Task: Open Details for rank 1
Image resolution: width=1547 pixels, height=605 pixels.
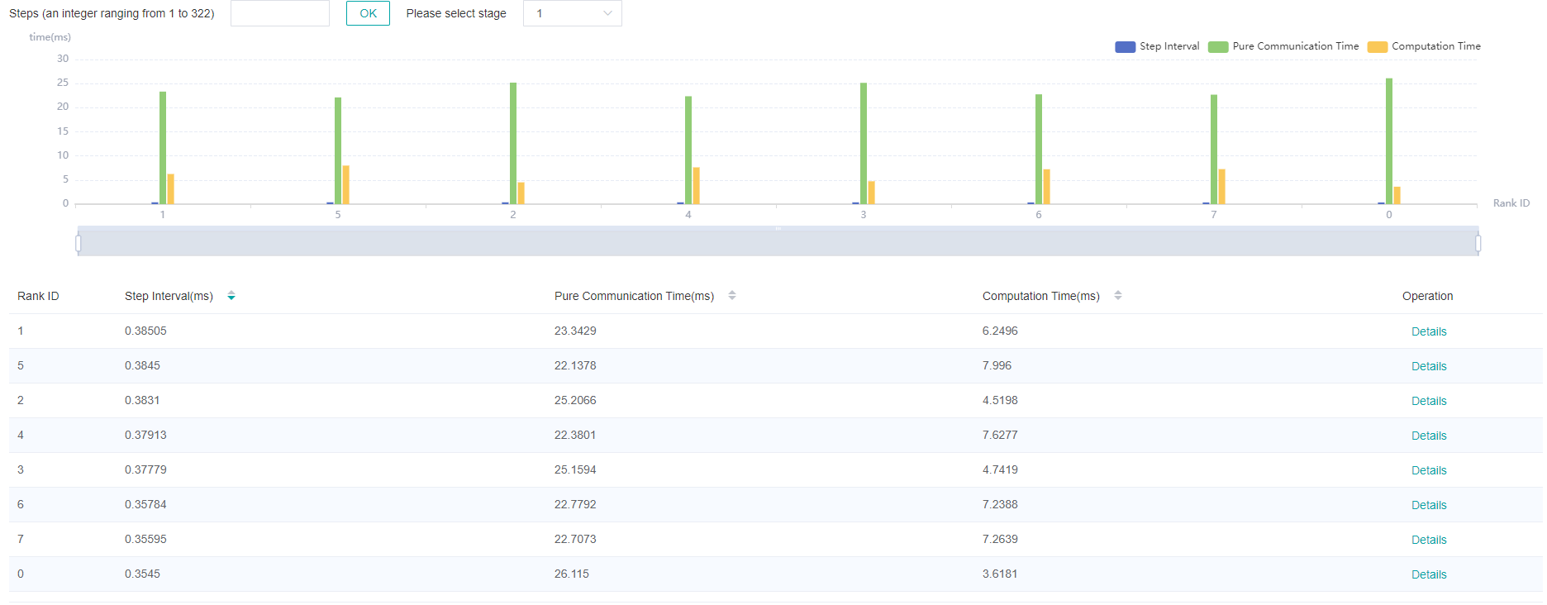Action: [1428, 331]
